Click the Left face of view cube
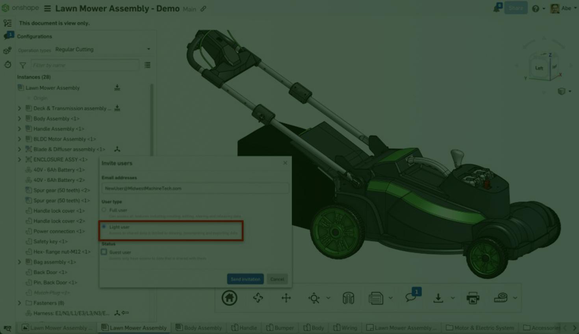This screenshot has width=579, height=334. pos(539,68)
